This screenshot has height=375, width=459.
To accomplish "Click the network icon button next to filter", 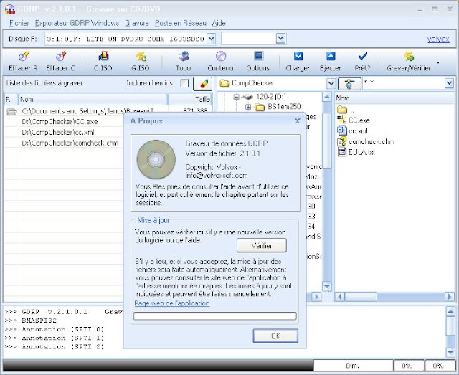I will (x=349, y=84).
